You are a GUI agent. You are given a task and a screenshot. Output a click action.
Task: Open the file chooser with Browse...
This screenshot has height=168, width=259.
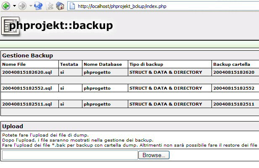[154, 155]
